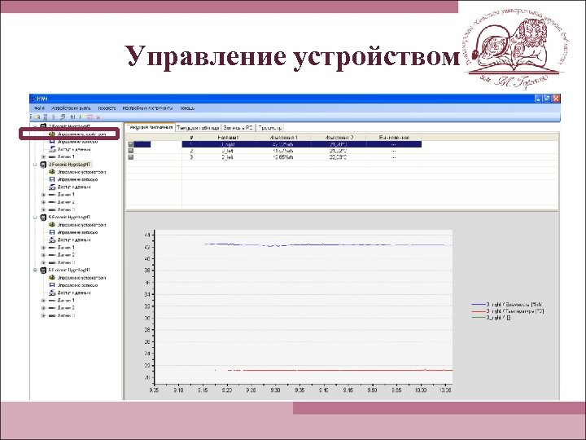This screenshot has width=586, height=440.
Task: Expand Датчик 3 under the second device
Action: (x=43, y=209)
